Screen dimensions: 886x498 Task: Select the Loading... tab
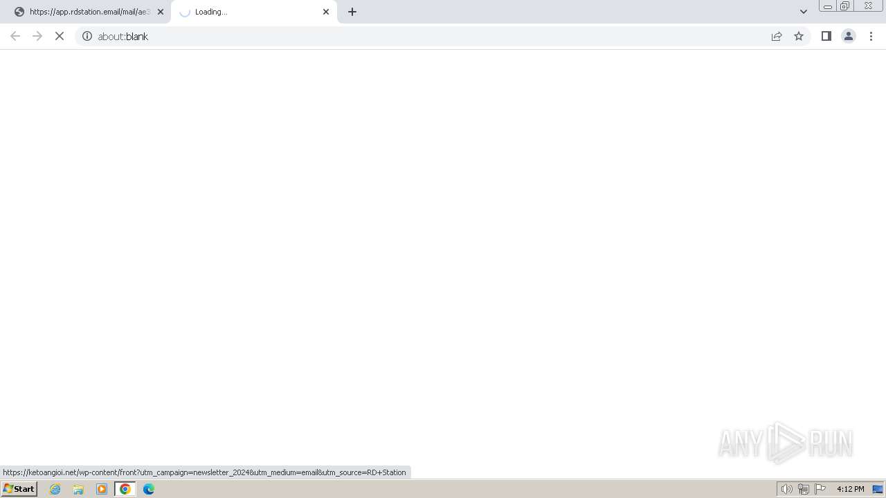tap(253, 12)
